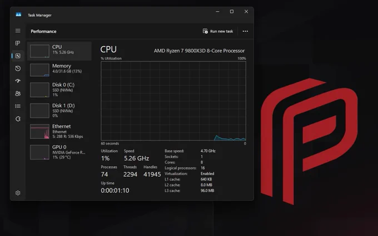The width and height of the screenshot is (378, 236).
Task: Click the Cores value 8
Action: [x=202, y=162]
